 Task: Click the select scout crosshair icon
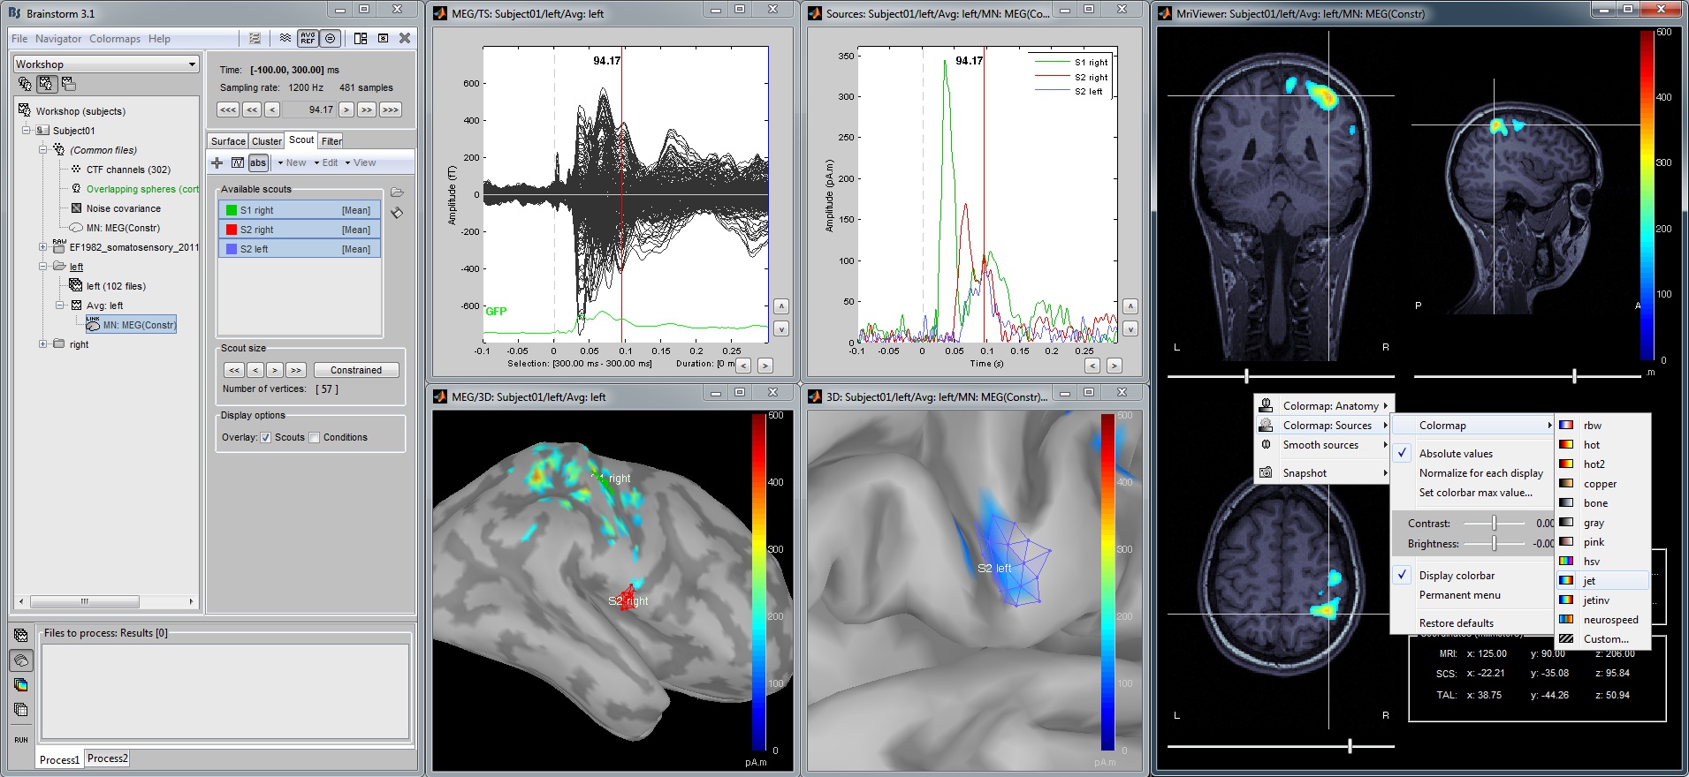pyautogui.click(x=217, y=162)
